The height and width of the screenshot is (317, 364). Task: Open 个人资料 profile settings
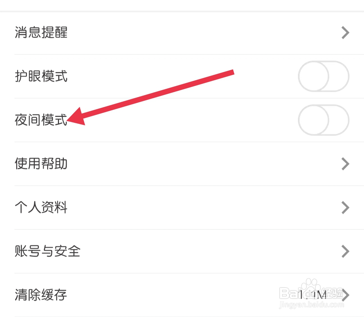coord(182,207)
